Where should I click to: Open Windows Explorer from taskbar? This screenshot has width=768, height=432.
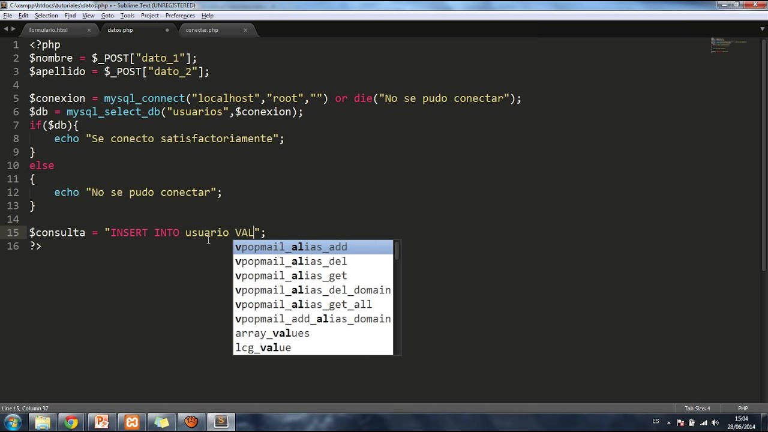(43, 422)
